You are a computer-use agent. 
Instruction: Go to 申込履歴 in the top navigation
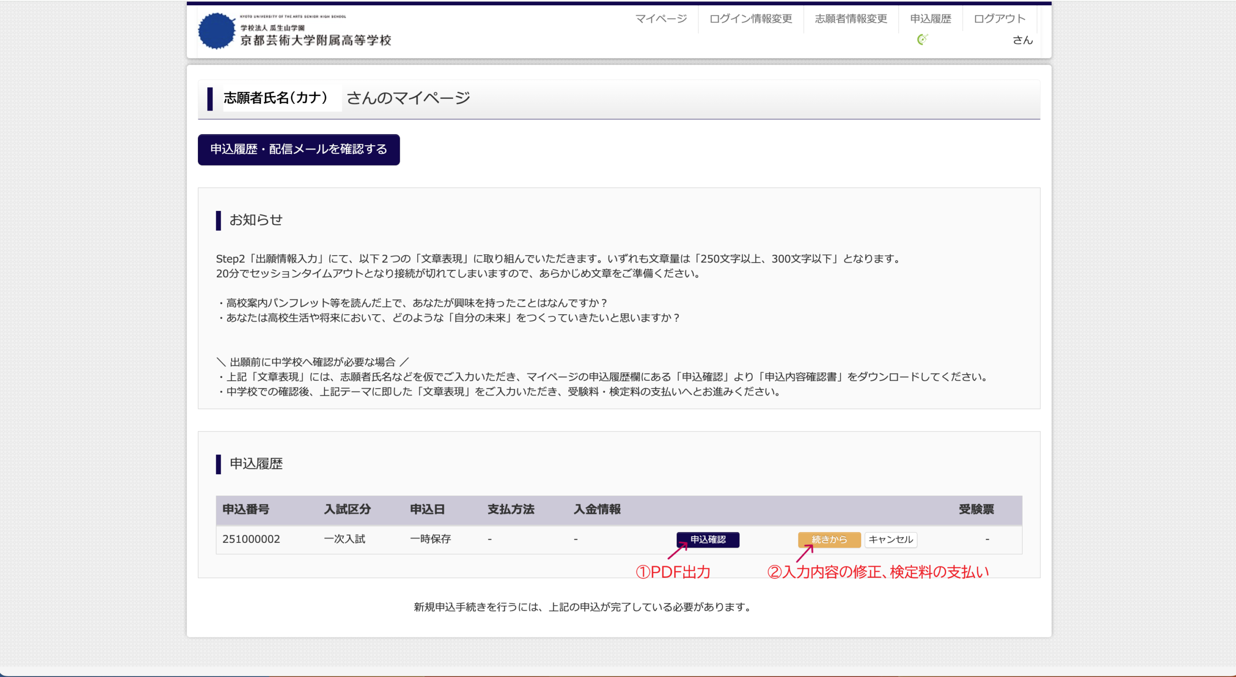tap(930, 19)
